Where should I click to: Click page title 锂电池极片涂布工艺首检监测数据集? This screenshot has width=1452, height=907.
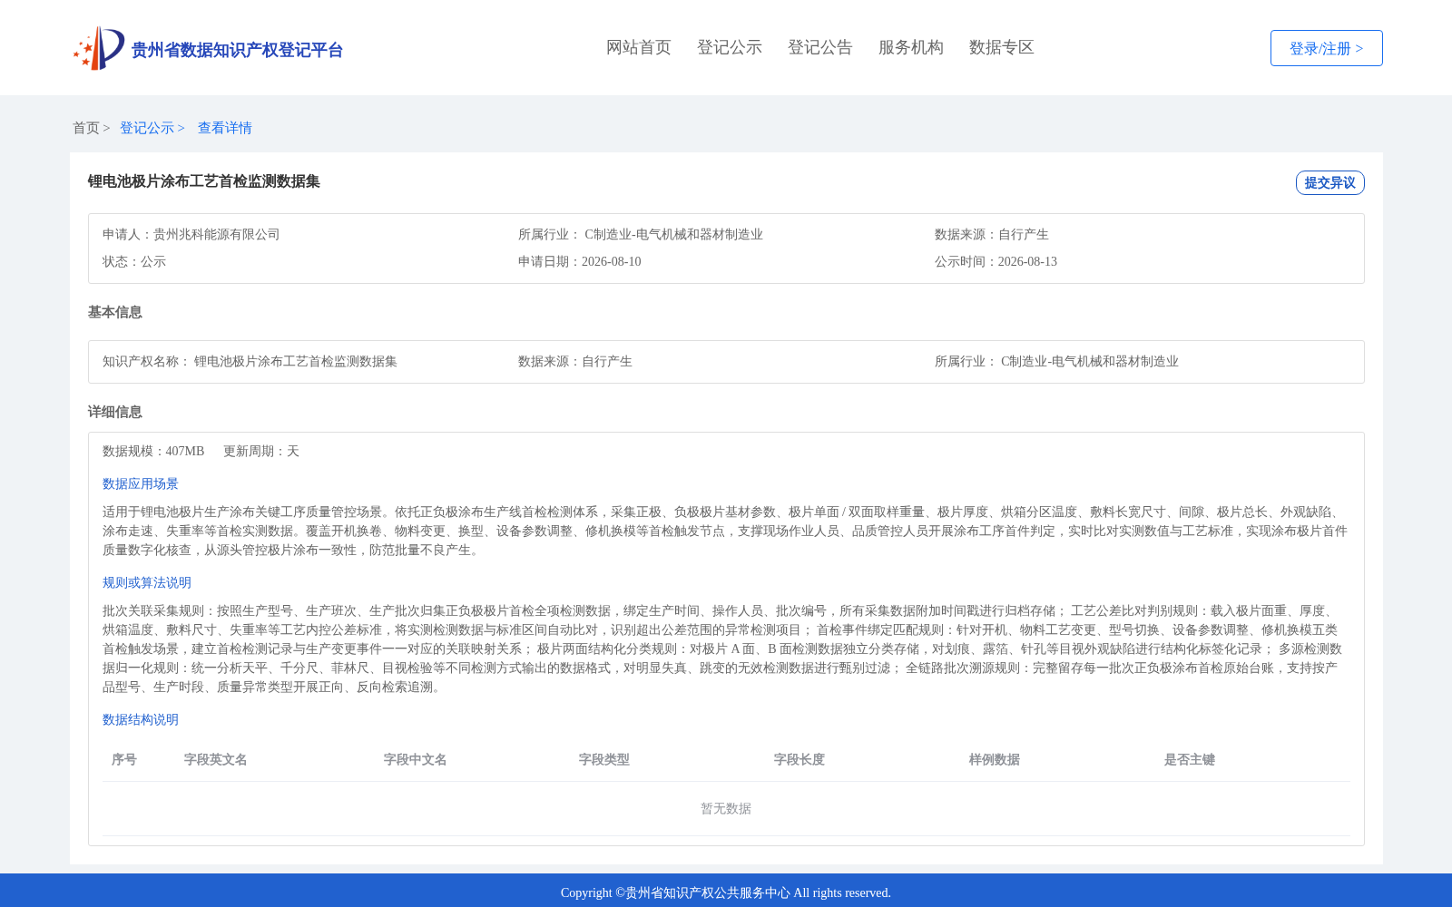(x=204, y=181)
